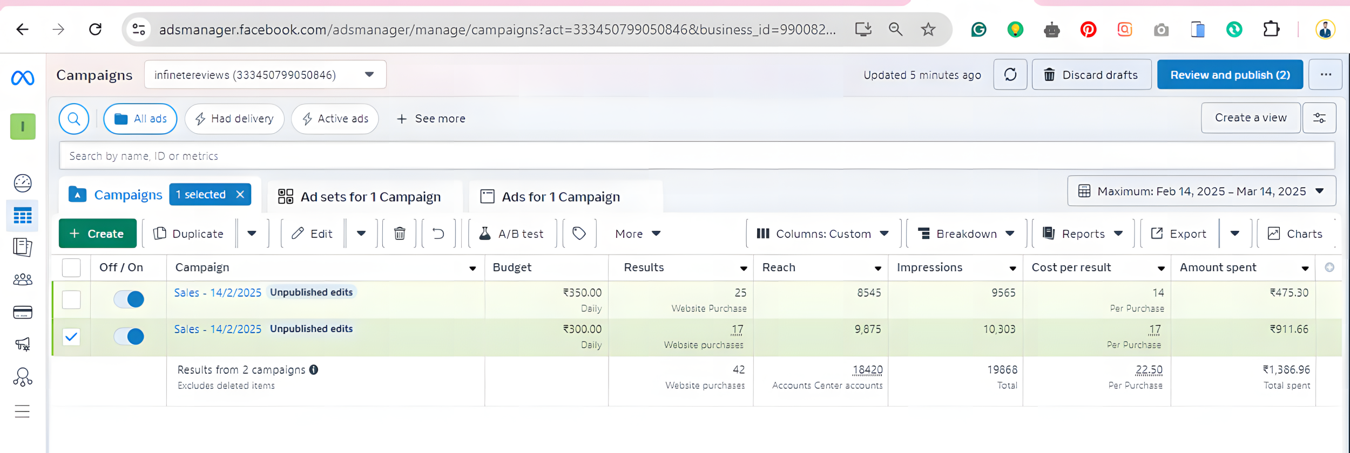Open the Columns: Custom dropdown
The image size is (1350, 453).
click(823, 234)
